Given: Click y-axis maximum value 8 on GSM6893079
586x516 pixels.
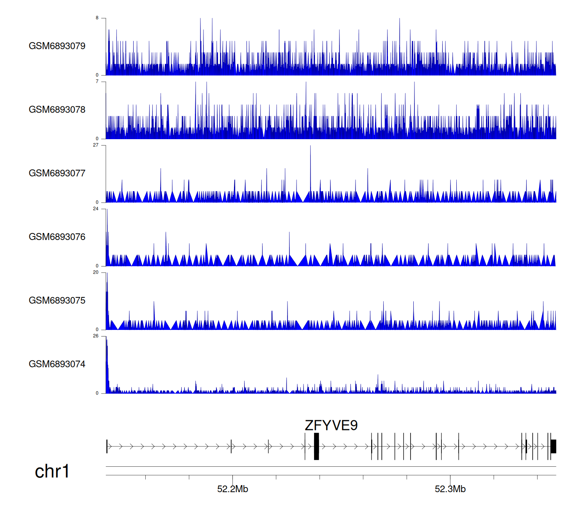Looking at the screenshot, I should 97,18.
